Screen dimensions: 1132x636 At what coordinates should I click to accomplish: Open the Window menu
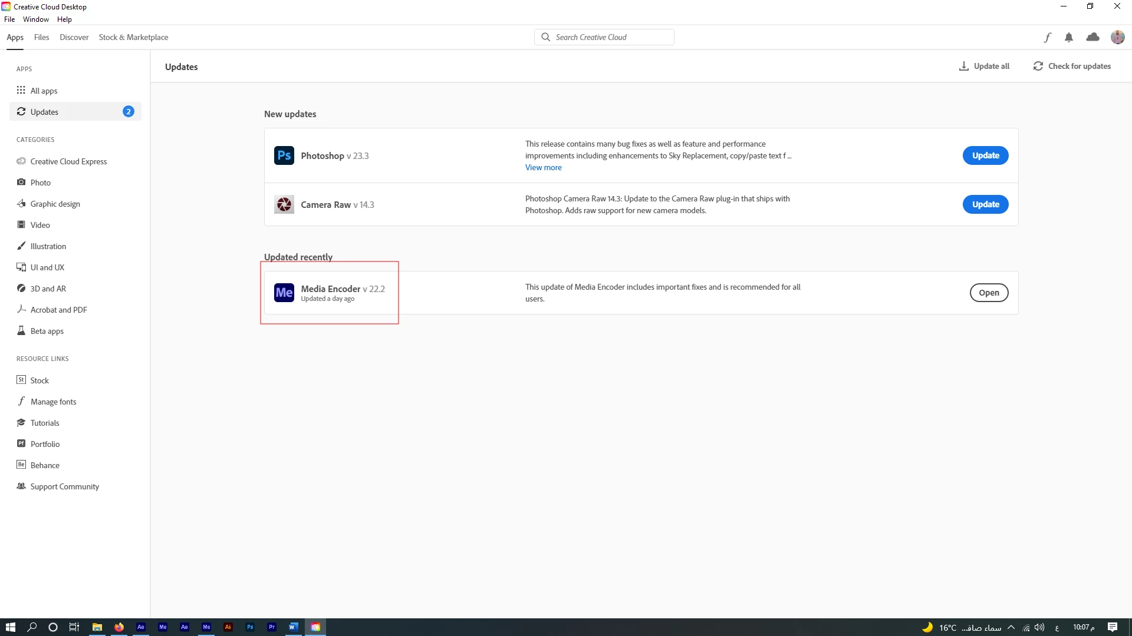(x=35, y=19)
